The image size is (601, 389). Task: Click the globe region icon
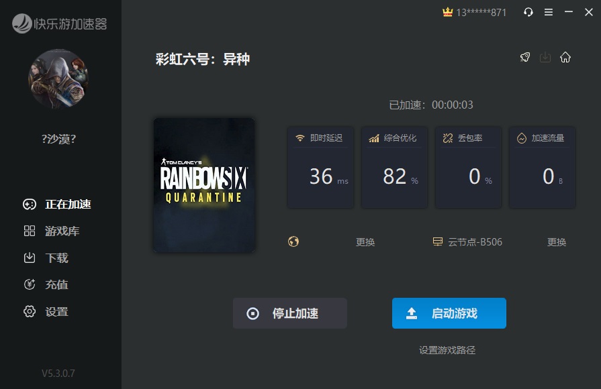click(293, 241)
